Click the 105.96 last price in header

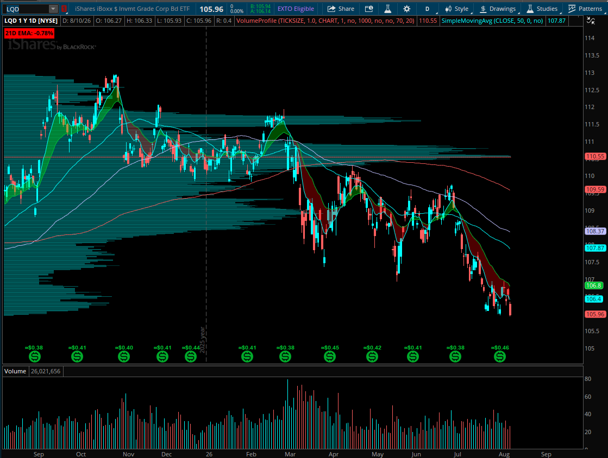pos(211,9)
